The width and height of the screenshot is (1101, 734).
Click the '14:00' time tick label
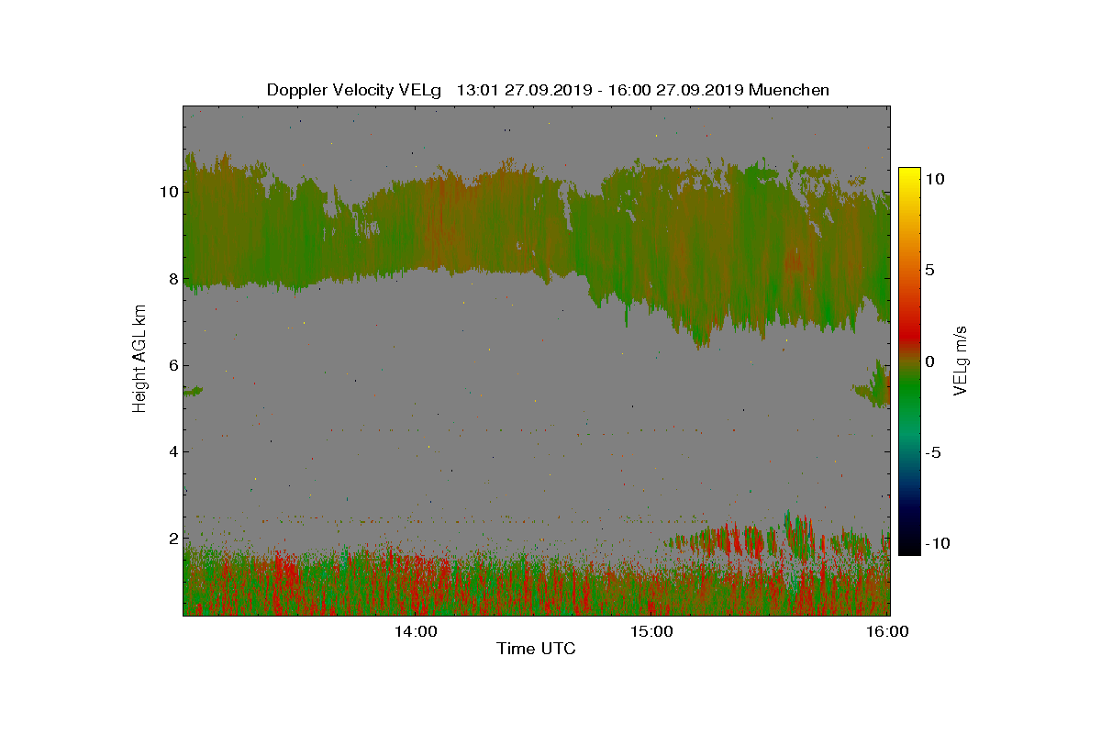click(416, 631)
